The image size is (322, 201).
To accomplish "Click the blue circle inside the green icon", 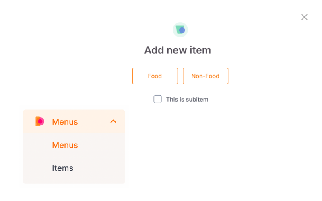I will [x=182, y=31].
